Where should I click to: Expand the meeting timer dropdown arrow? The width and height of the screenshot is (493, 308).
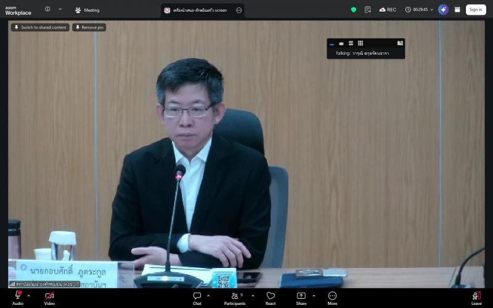[x=432, y=10]
